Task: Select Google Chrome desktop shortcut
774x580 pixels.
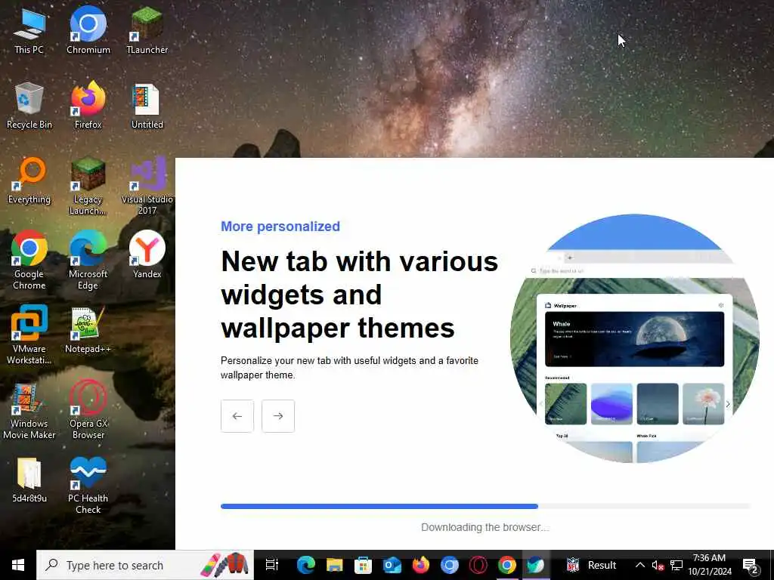Action: click(x=29, y=260)
